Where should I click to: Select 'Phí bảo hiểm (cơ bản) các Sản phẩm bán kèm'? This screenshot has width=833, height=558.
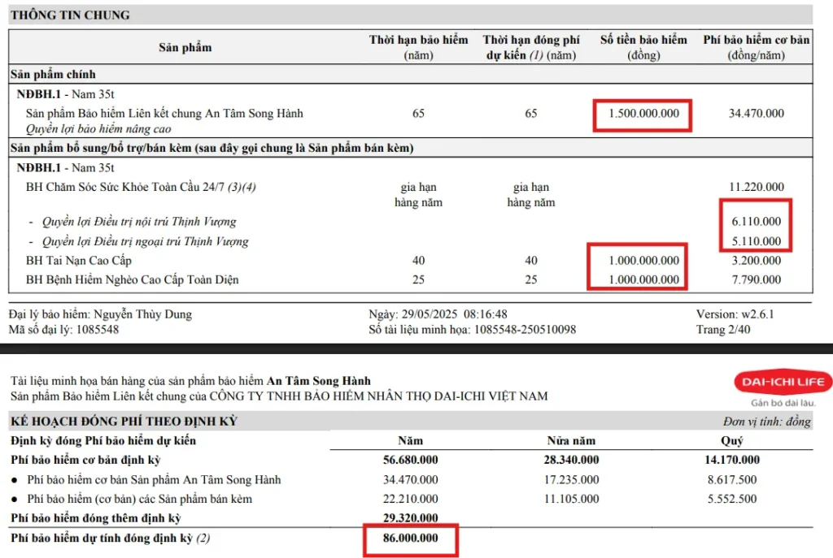[x=140, y=499]
